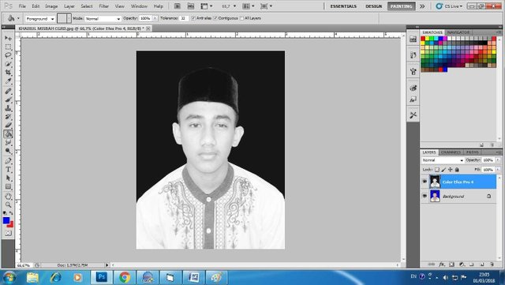Toggle lock transparent pixels
This screenshot has width=505, height=285.
pyautogui.click(x=437, y=170)
